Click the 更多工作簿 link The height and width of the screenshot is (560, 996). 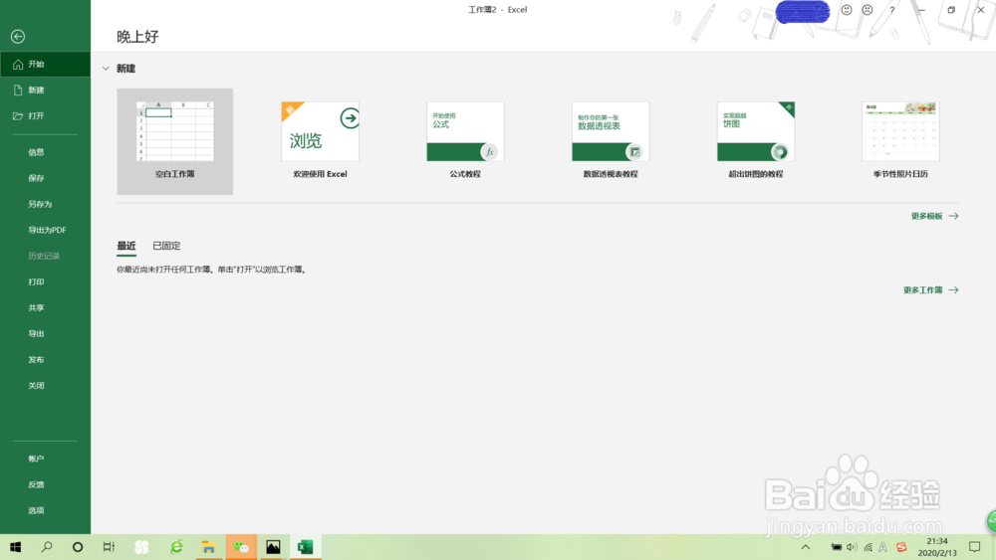930,290
